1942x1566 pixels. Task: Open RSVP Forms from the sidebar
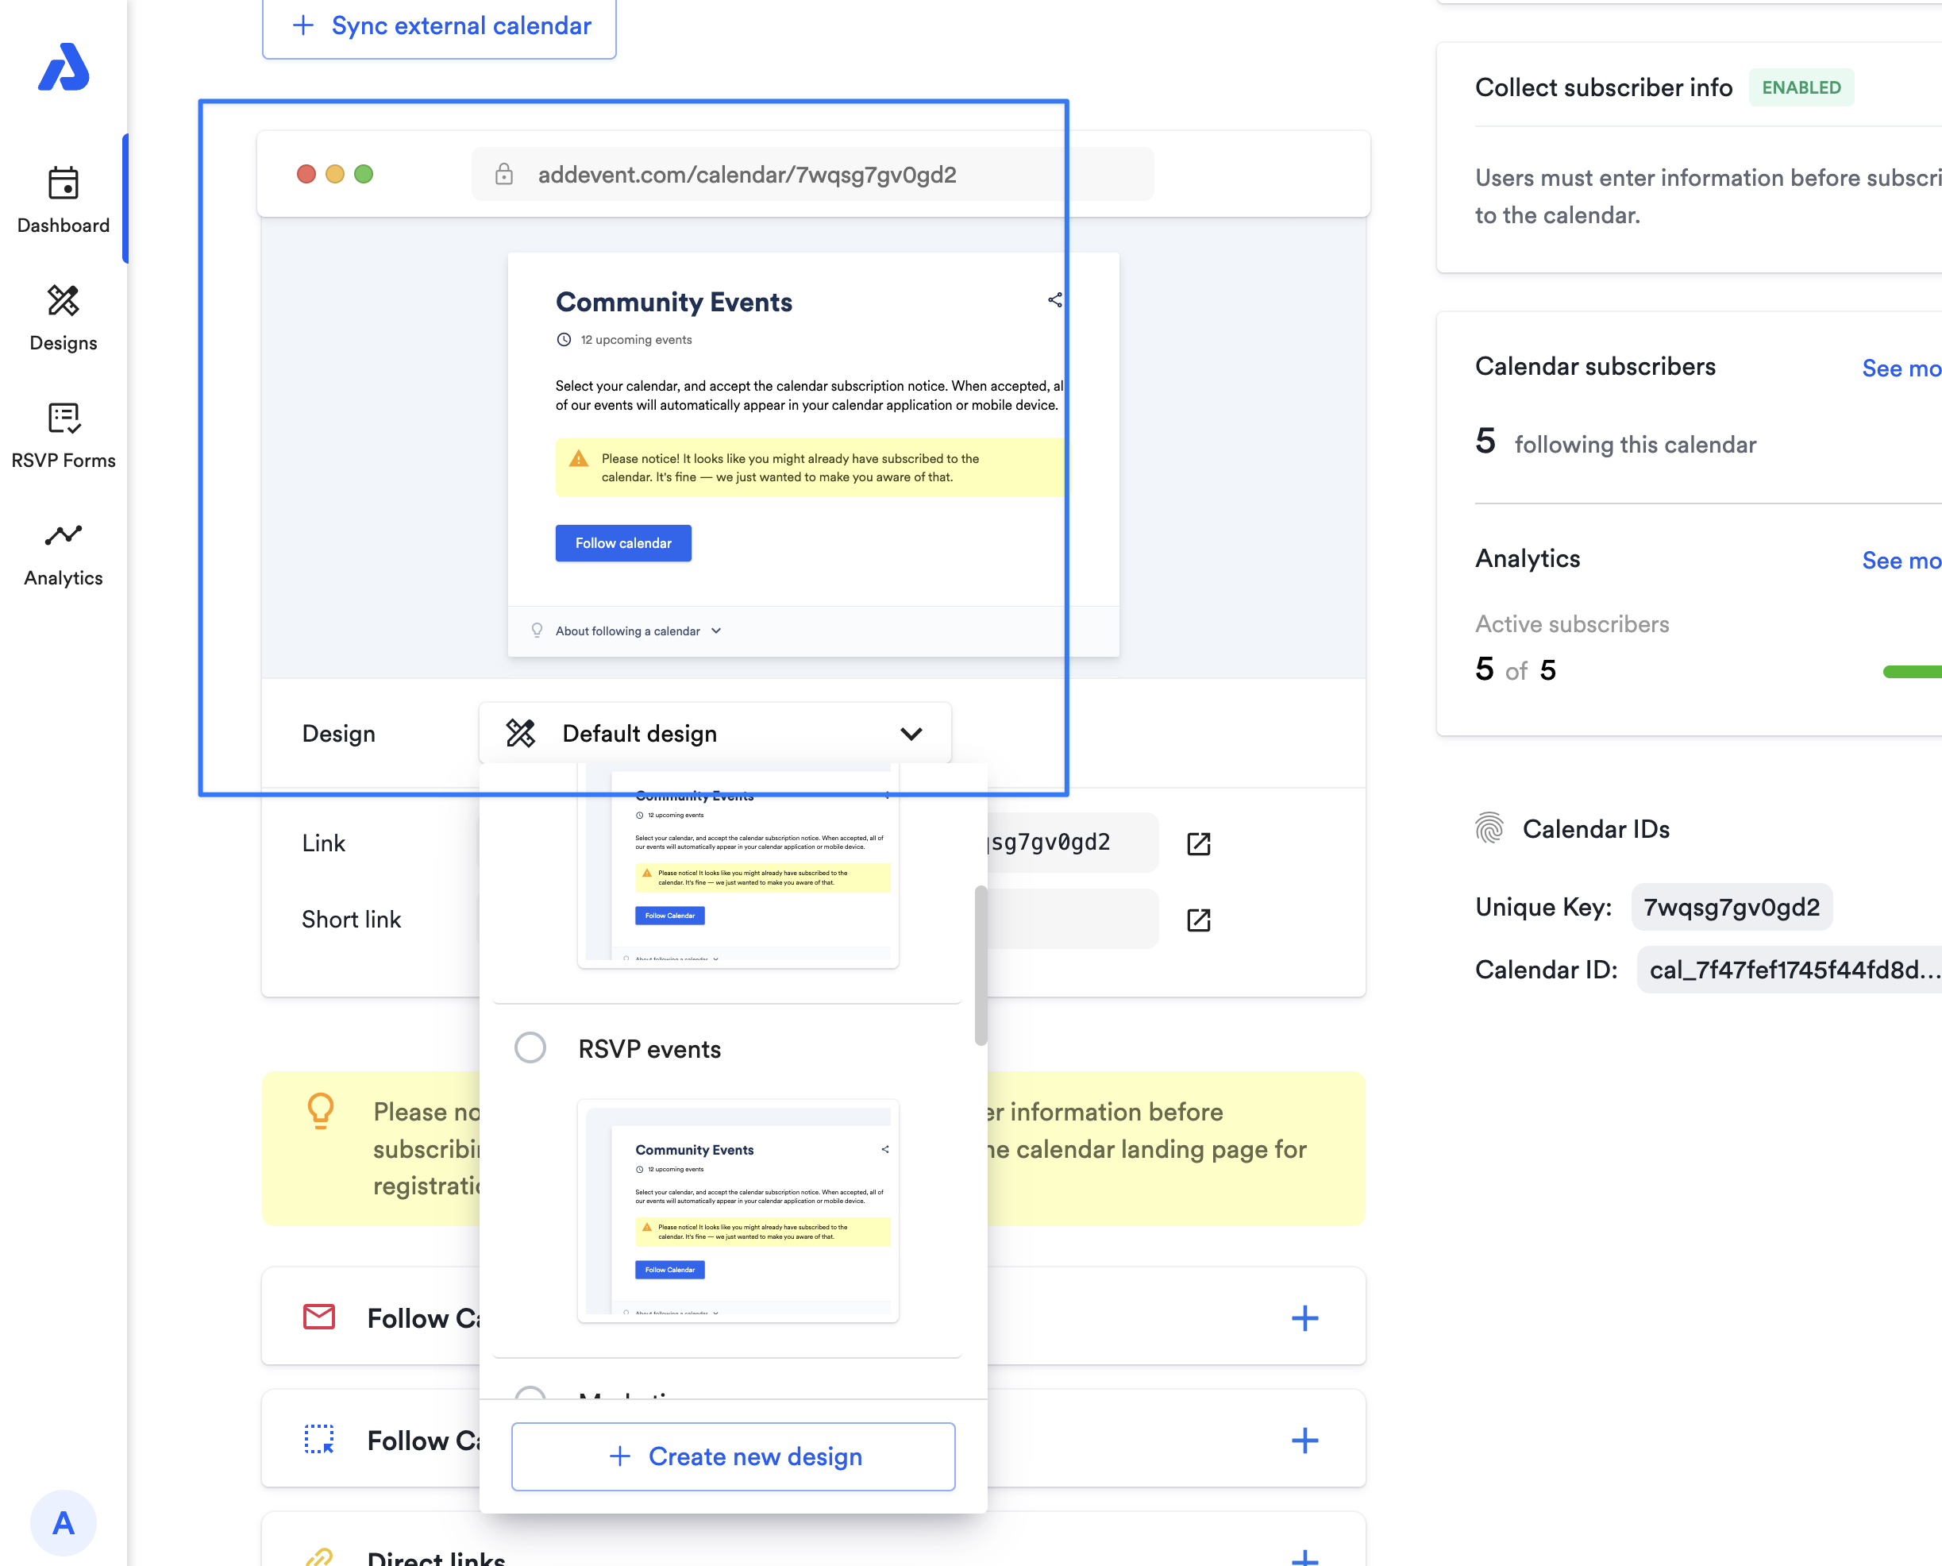[64, 436]
